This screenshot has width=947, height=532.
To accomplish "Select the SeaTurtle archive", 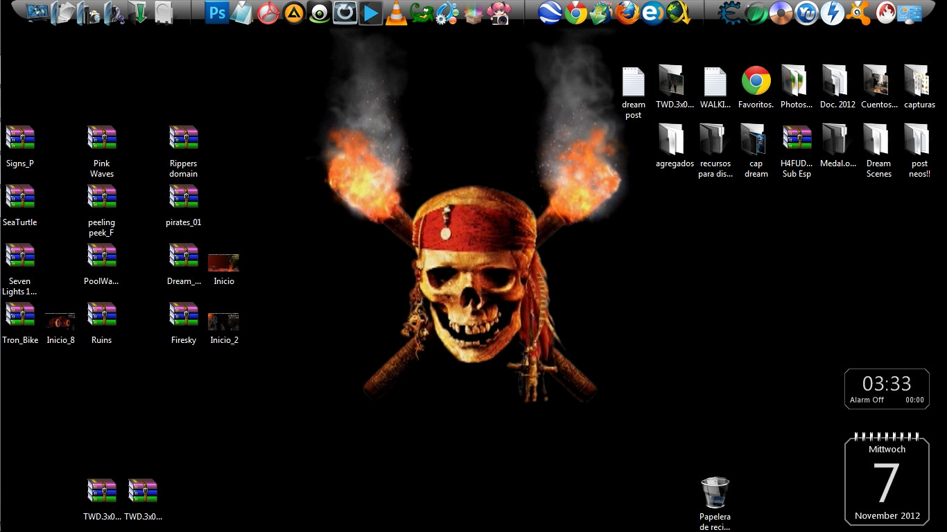I will pyautogui.click(x=20, y=206).
